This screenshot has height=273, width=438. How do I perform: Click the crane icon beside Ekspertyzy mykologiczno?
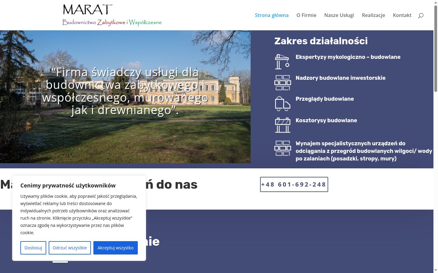pos(283,62)
